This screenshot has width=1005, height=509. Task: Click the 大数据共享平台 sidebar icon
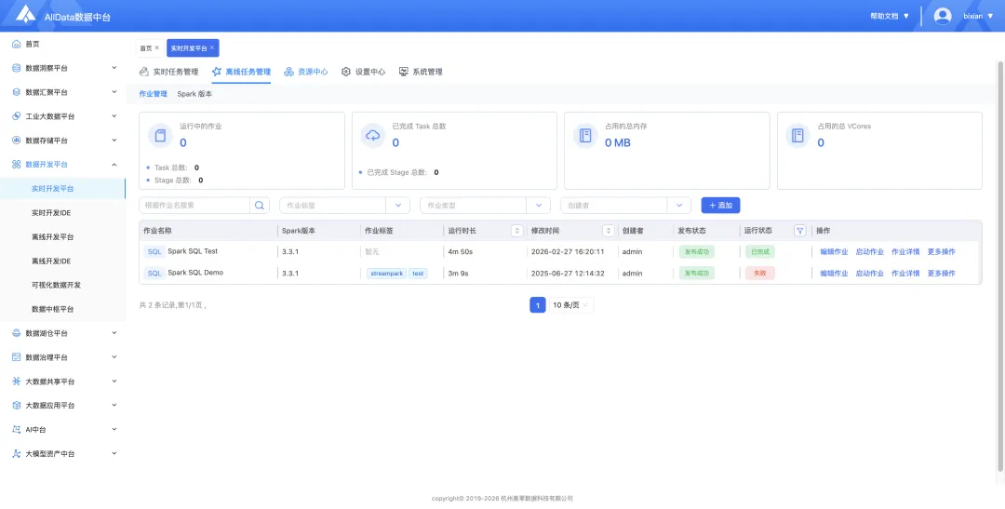pos(17,382)
